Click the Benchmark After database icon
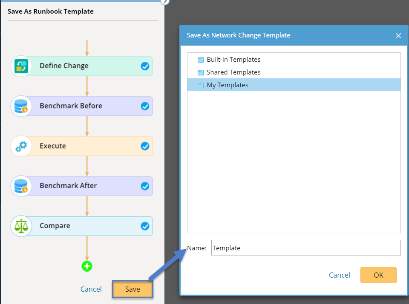The image size is (409, 304). pyautogui.click(x=21, y=186)
